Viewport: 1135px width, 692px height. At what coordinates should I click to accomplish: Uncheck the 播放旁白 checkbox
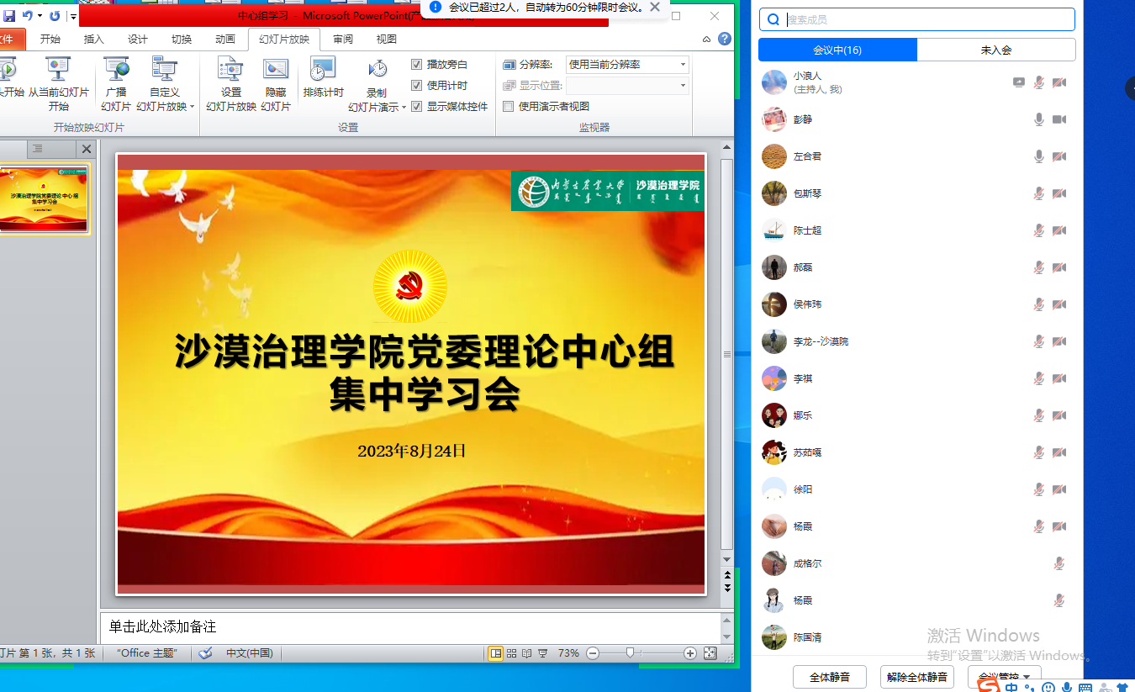[x=416, y=64]
